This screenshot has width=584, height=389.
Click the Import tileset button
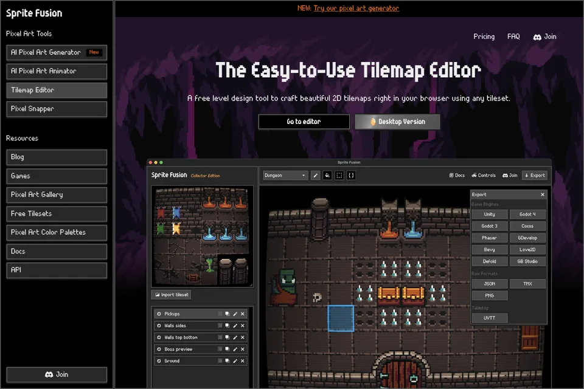(x=172, y=295)
